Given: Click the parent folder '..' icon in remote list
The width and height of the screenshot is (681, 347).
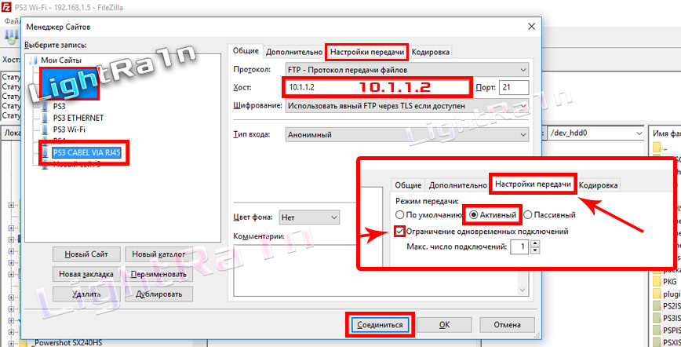Looking at the screenshot, I should 656,147.
